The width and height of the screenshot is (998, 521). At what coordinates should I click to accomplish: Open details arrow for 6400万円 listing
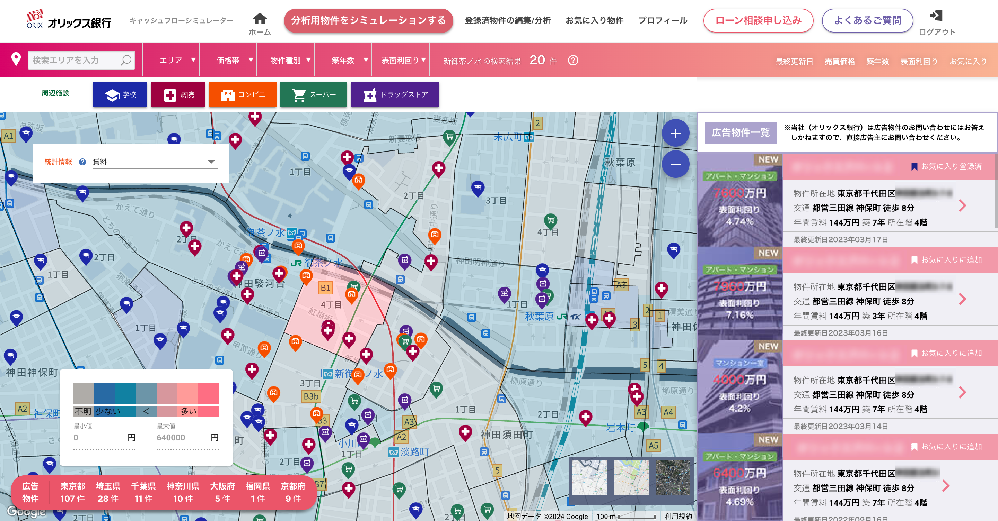coord(946,486)
